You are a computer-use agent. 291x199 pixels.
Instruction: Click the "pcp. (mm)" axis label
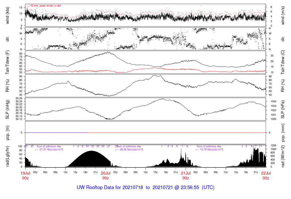click(x=283, y=133)
